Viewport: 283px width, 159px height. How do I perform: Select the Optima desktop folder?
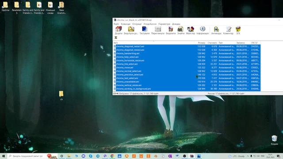pyautogui.click(x=5, y=7)
